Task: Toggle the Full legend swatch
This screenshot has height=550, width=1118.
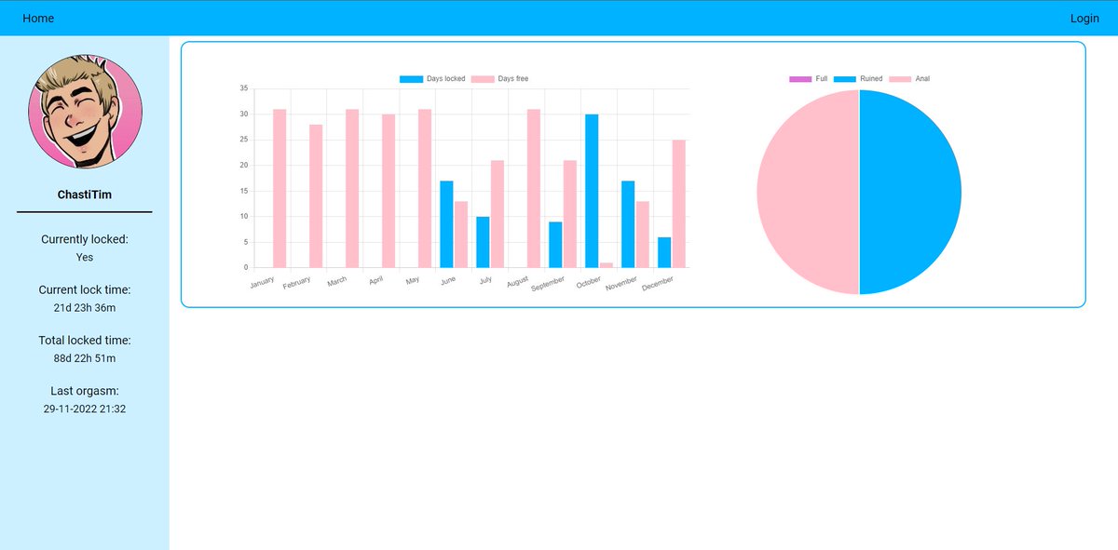Action: [x=800, y=79]
